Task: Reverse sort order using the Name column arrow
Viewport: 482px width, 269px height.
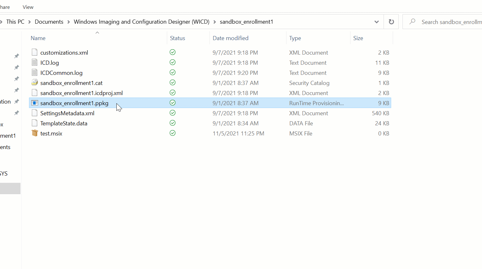Action: pos(97,32)
